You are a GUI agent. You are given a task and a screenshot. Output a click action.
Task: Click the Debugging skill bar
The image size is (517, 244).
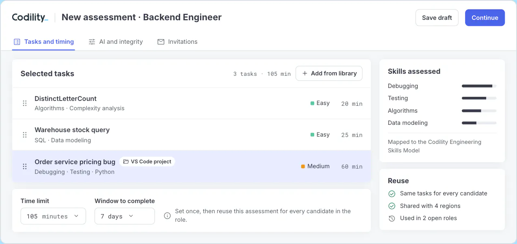click(x=479, y=86)
